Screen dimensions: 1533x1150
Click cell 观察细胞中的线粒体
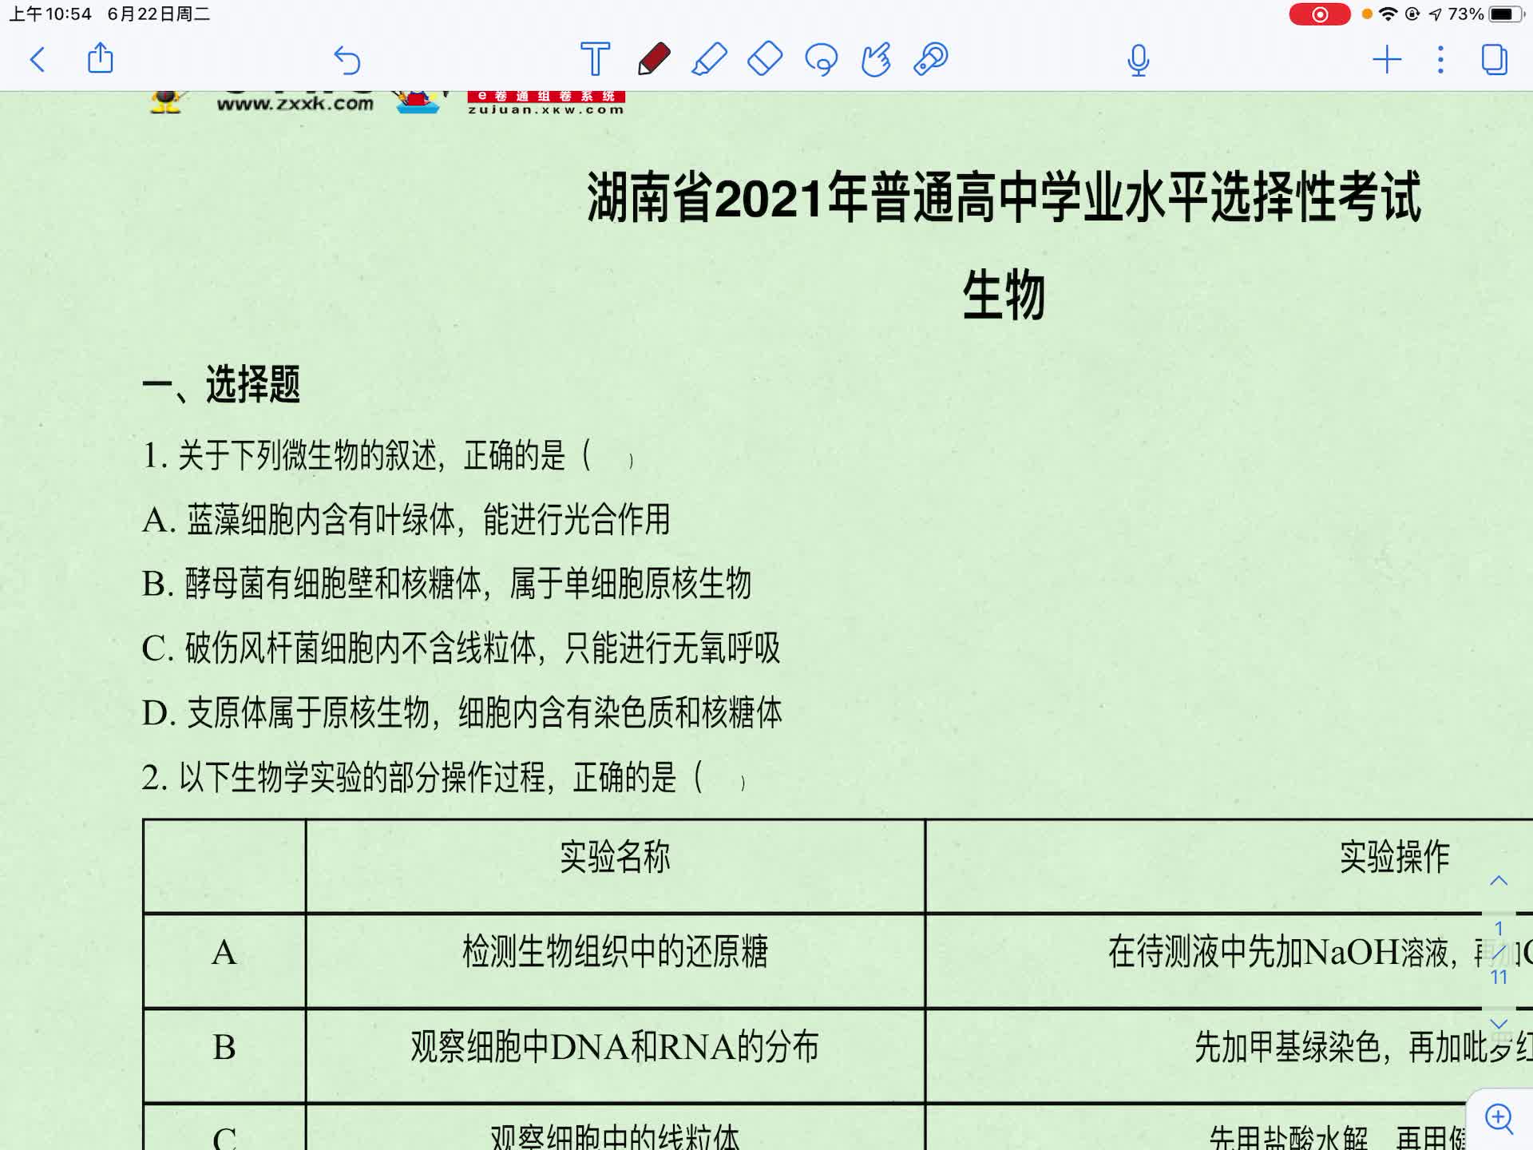coord(615,1137)
